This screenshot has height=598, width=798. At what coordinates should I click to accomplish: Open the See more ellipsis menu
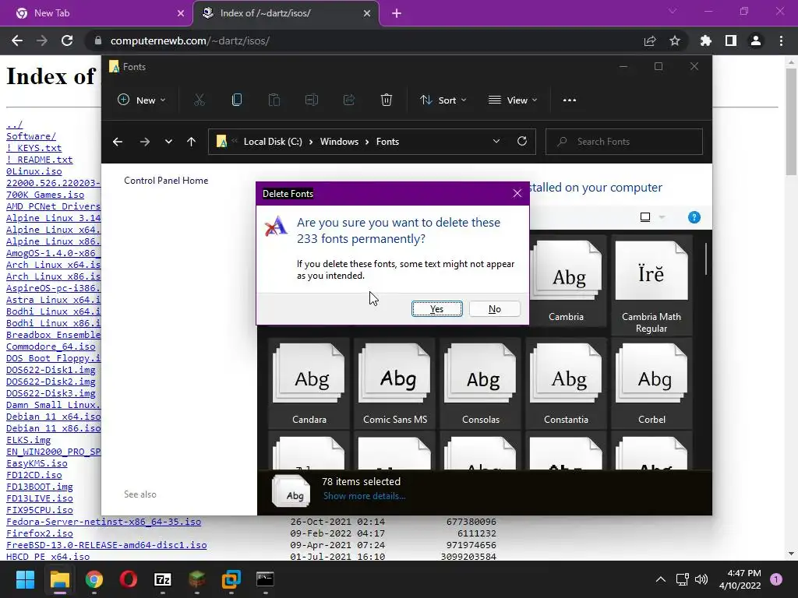570,100
